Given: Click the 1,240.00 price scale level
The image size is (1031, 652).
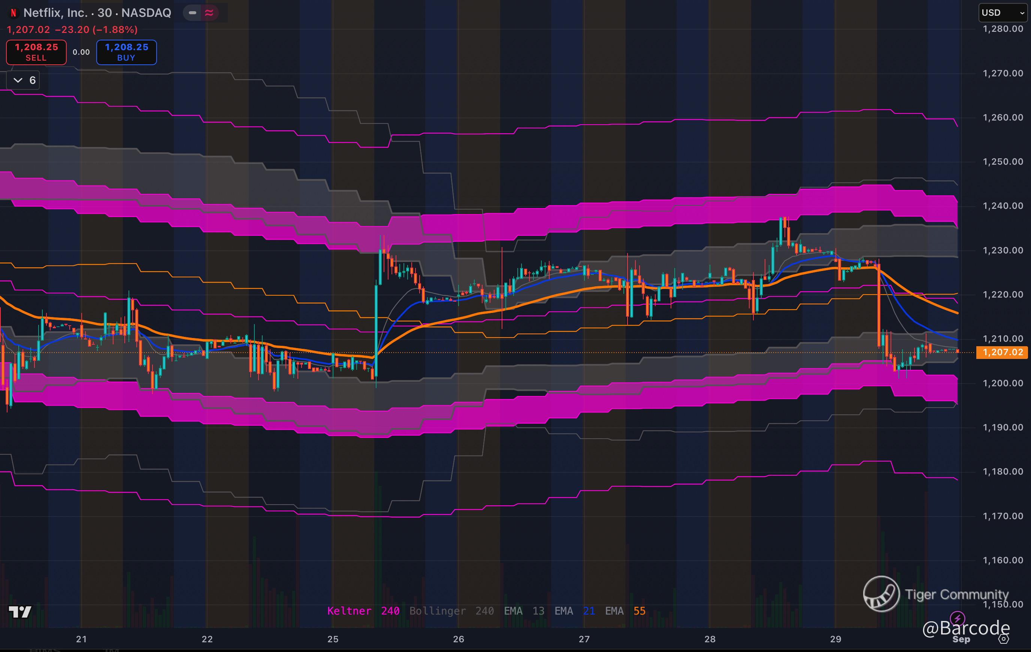Looking at the screenshot, I should 1003,206.
